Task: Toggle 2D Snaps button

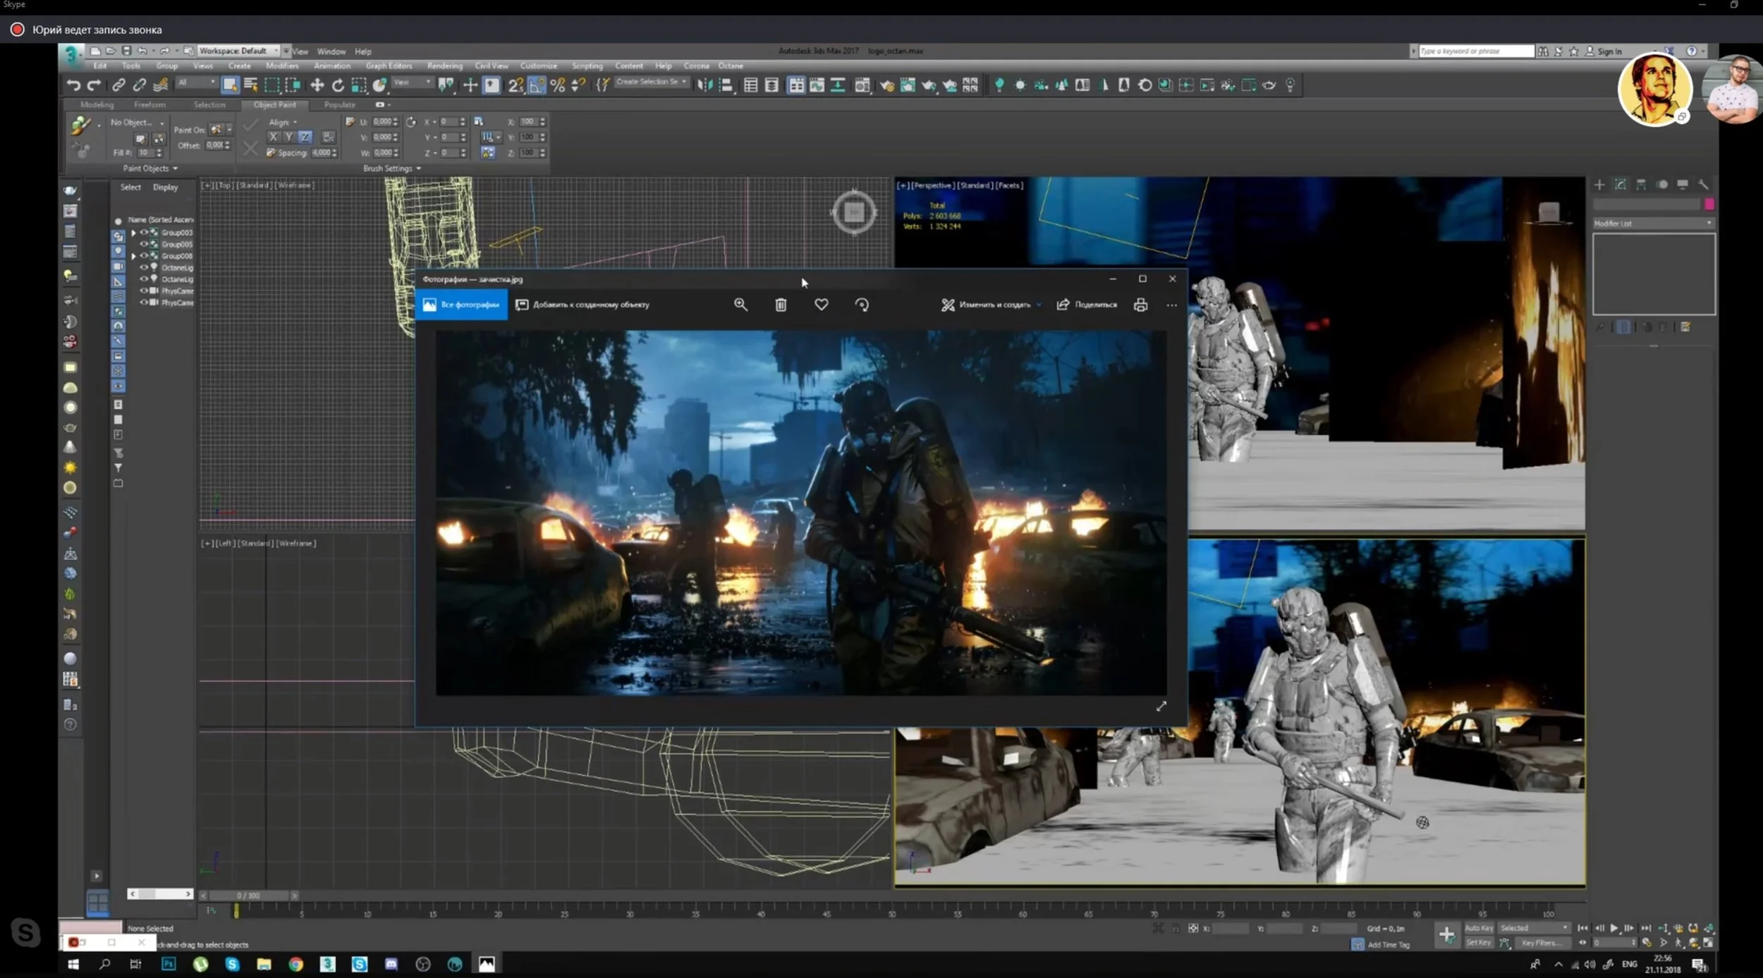Action: tap(516, 85)
